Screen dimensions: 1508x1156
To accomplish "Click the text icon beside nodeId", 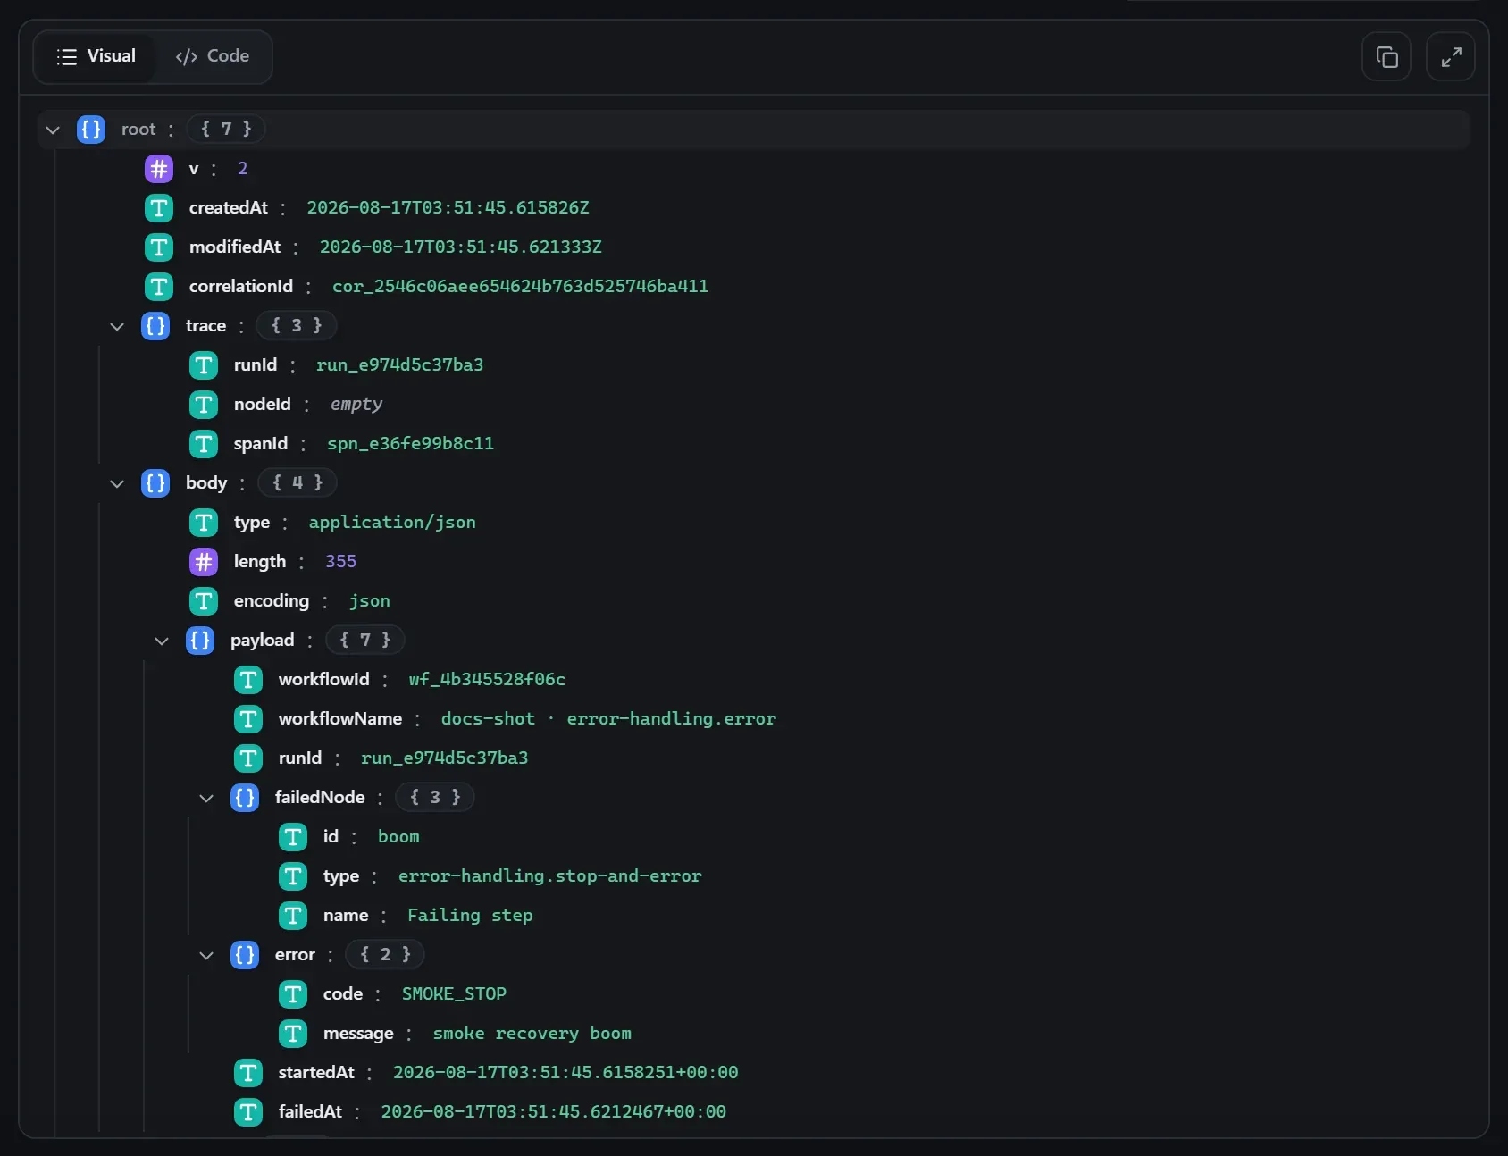I will point(204,405).
